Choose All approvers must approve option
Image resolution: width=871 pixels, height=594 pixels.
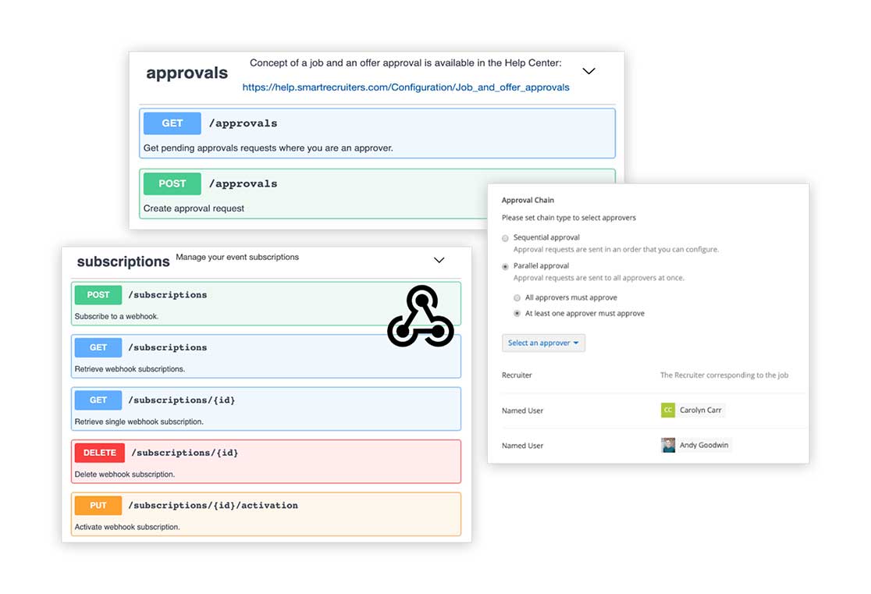tap(517, 298)
